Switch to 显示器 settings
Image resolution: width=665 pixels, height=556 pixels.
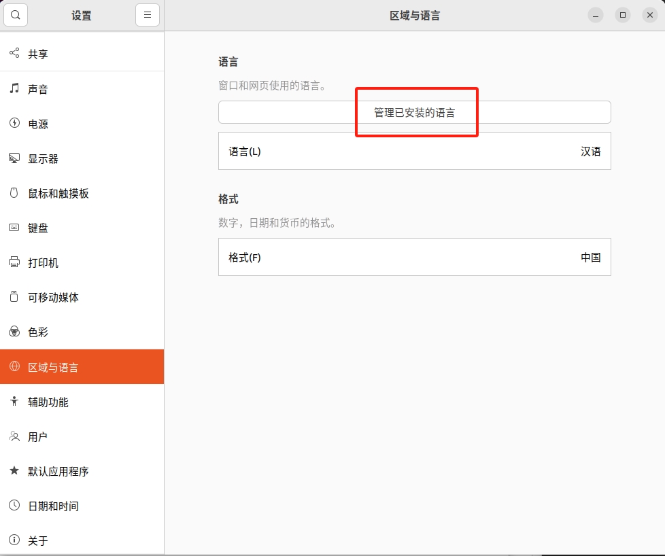(x=82, y=159)
